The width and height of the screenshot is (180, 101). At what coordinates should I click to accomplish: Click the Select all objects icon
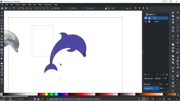click(x=2, y=8)
